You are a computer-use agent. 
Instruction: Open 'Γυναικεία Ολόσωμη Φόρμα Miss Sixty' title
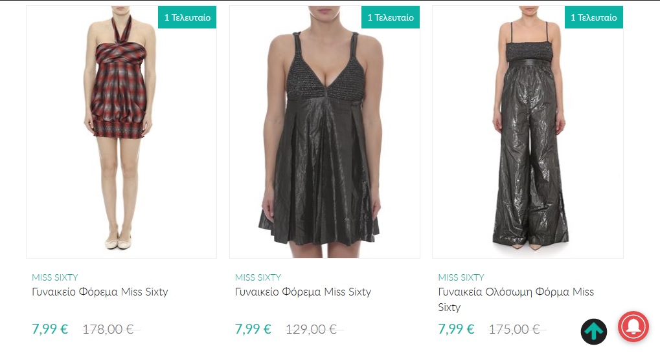516,299
